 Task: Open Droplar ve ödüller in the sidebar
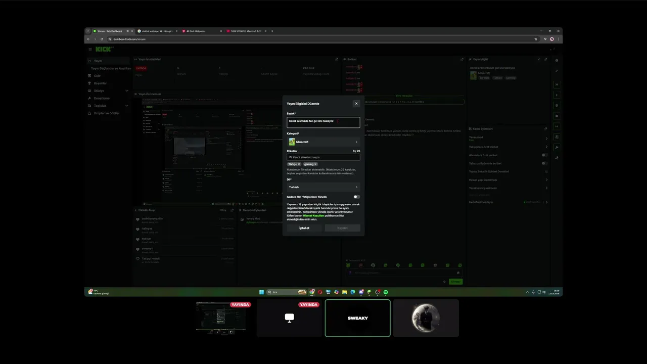(107, 113)
